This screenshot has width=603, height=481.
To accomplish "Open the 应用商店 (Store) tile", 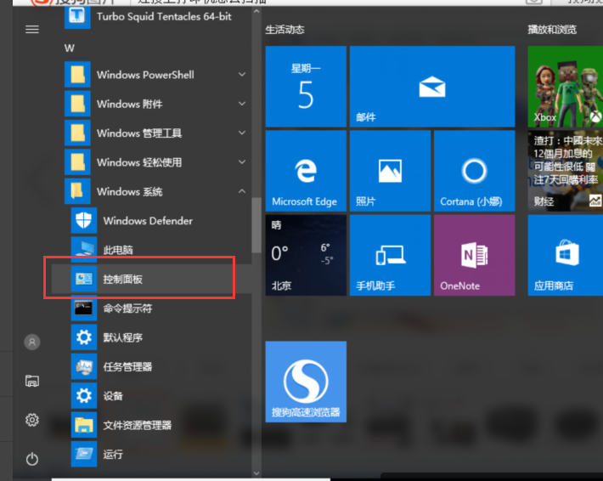I will 566,255.
